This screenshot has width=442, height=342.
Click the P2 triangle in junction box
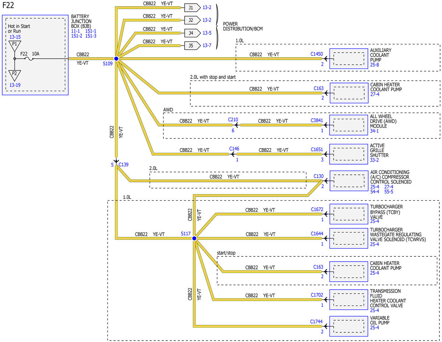coord(15,75)
